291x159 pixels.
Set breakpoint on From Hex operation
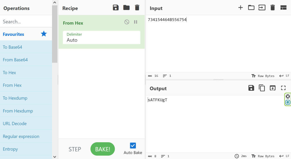point(136,22)
